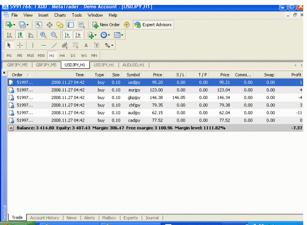Select the text label T tool
307x225 pixels.
point(97,46)
